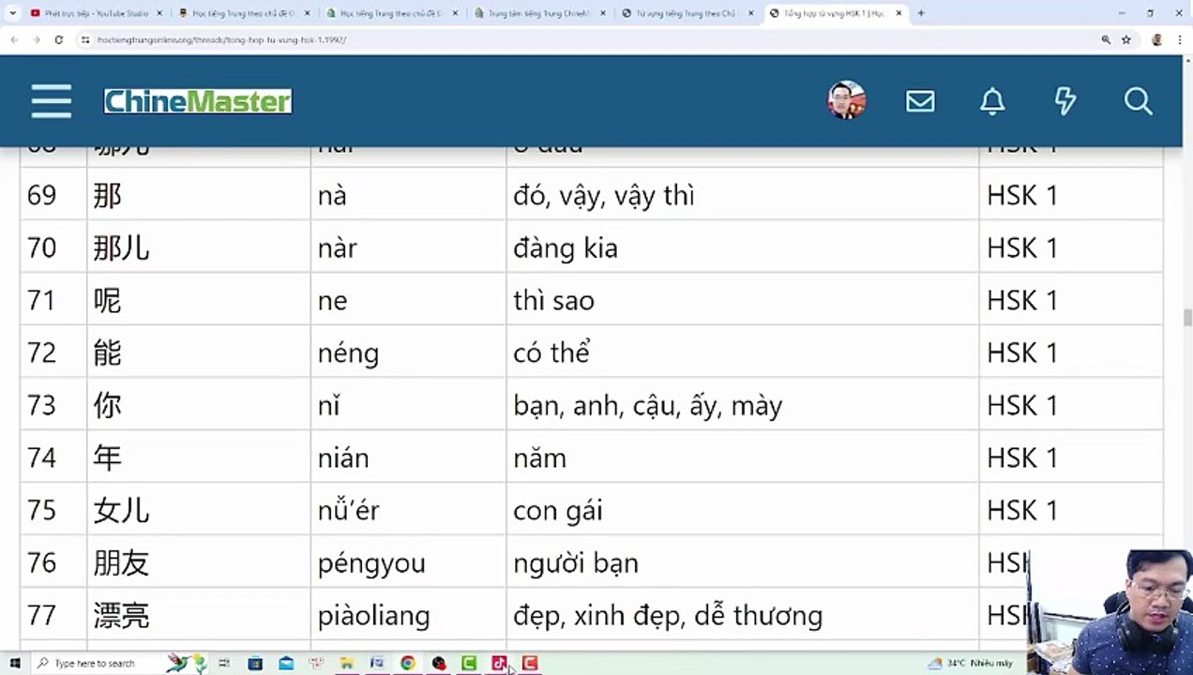1193x675 pixels.
Task: Switch to the 'Trung tâm tiếng Trung ChineMaster' tab
Action: click(540, 13)
